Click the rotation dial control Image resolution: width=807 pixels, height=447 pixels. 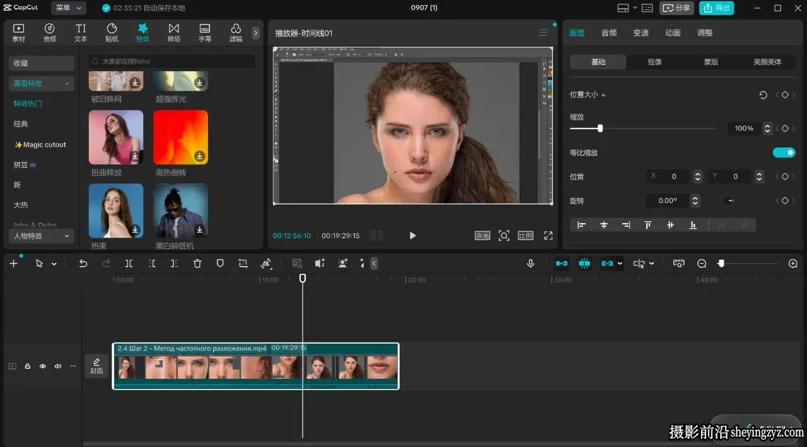click(728, 200)
